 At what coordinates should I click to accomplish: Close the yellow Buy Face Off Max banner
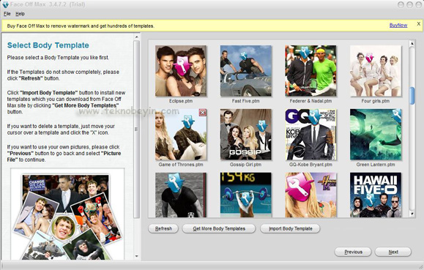coord(418,24)
